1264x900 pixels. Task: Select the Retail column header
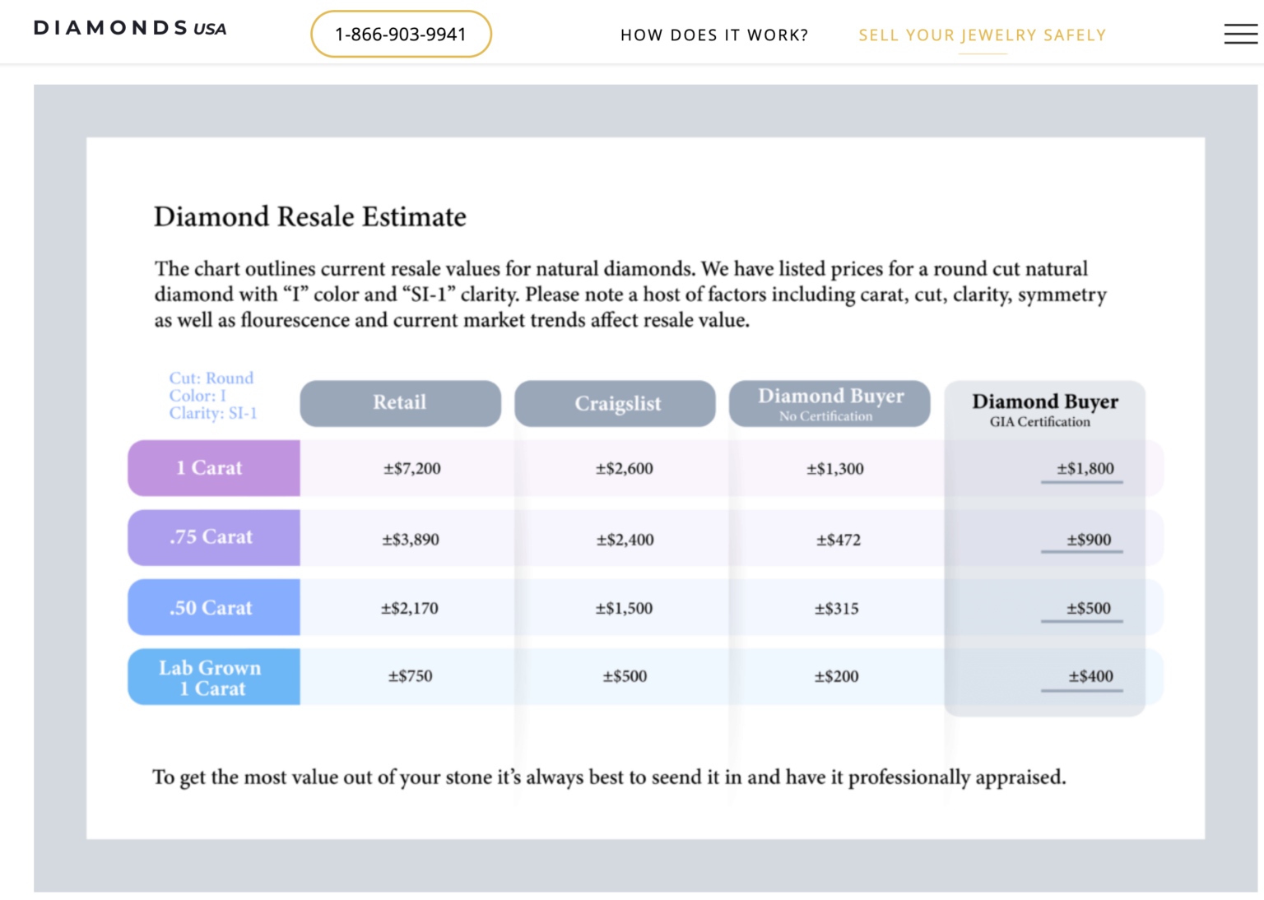400,403
